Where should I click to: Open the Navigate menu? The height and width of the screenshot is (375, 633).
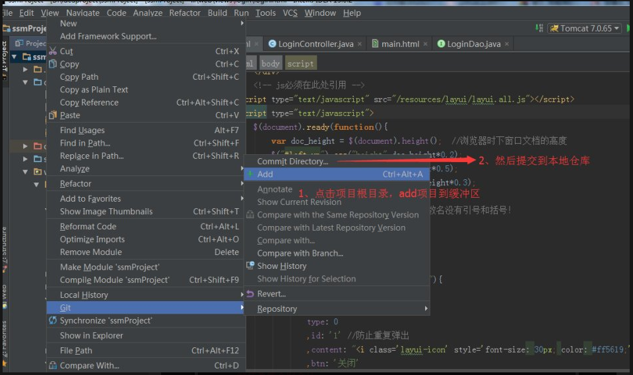(83, 13)
